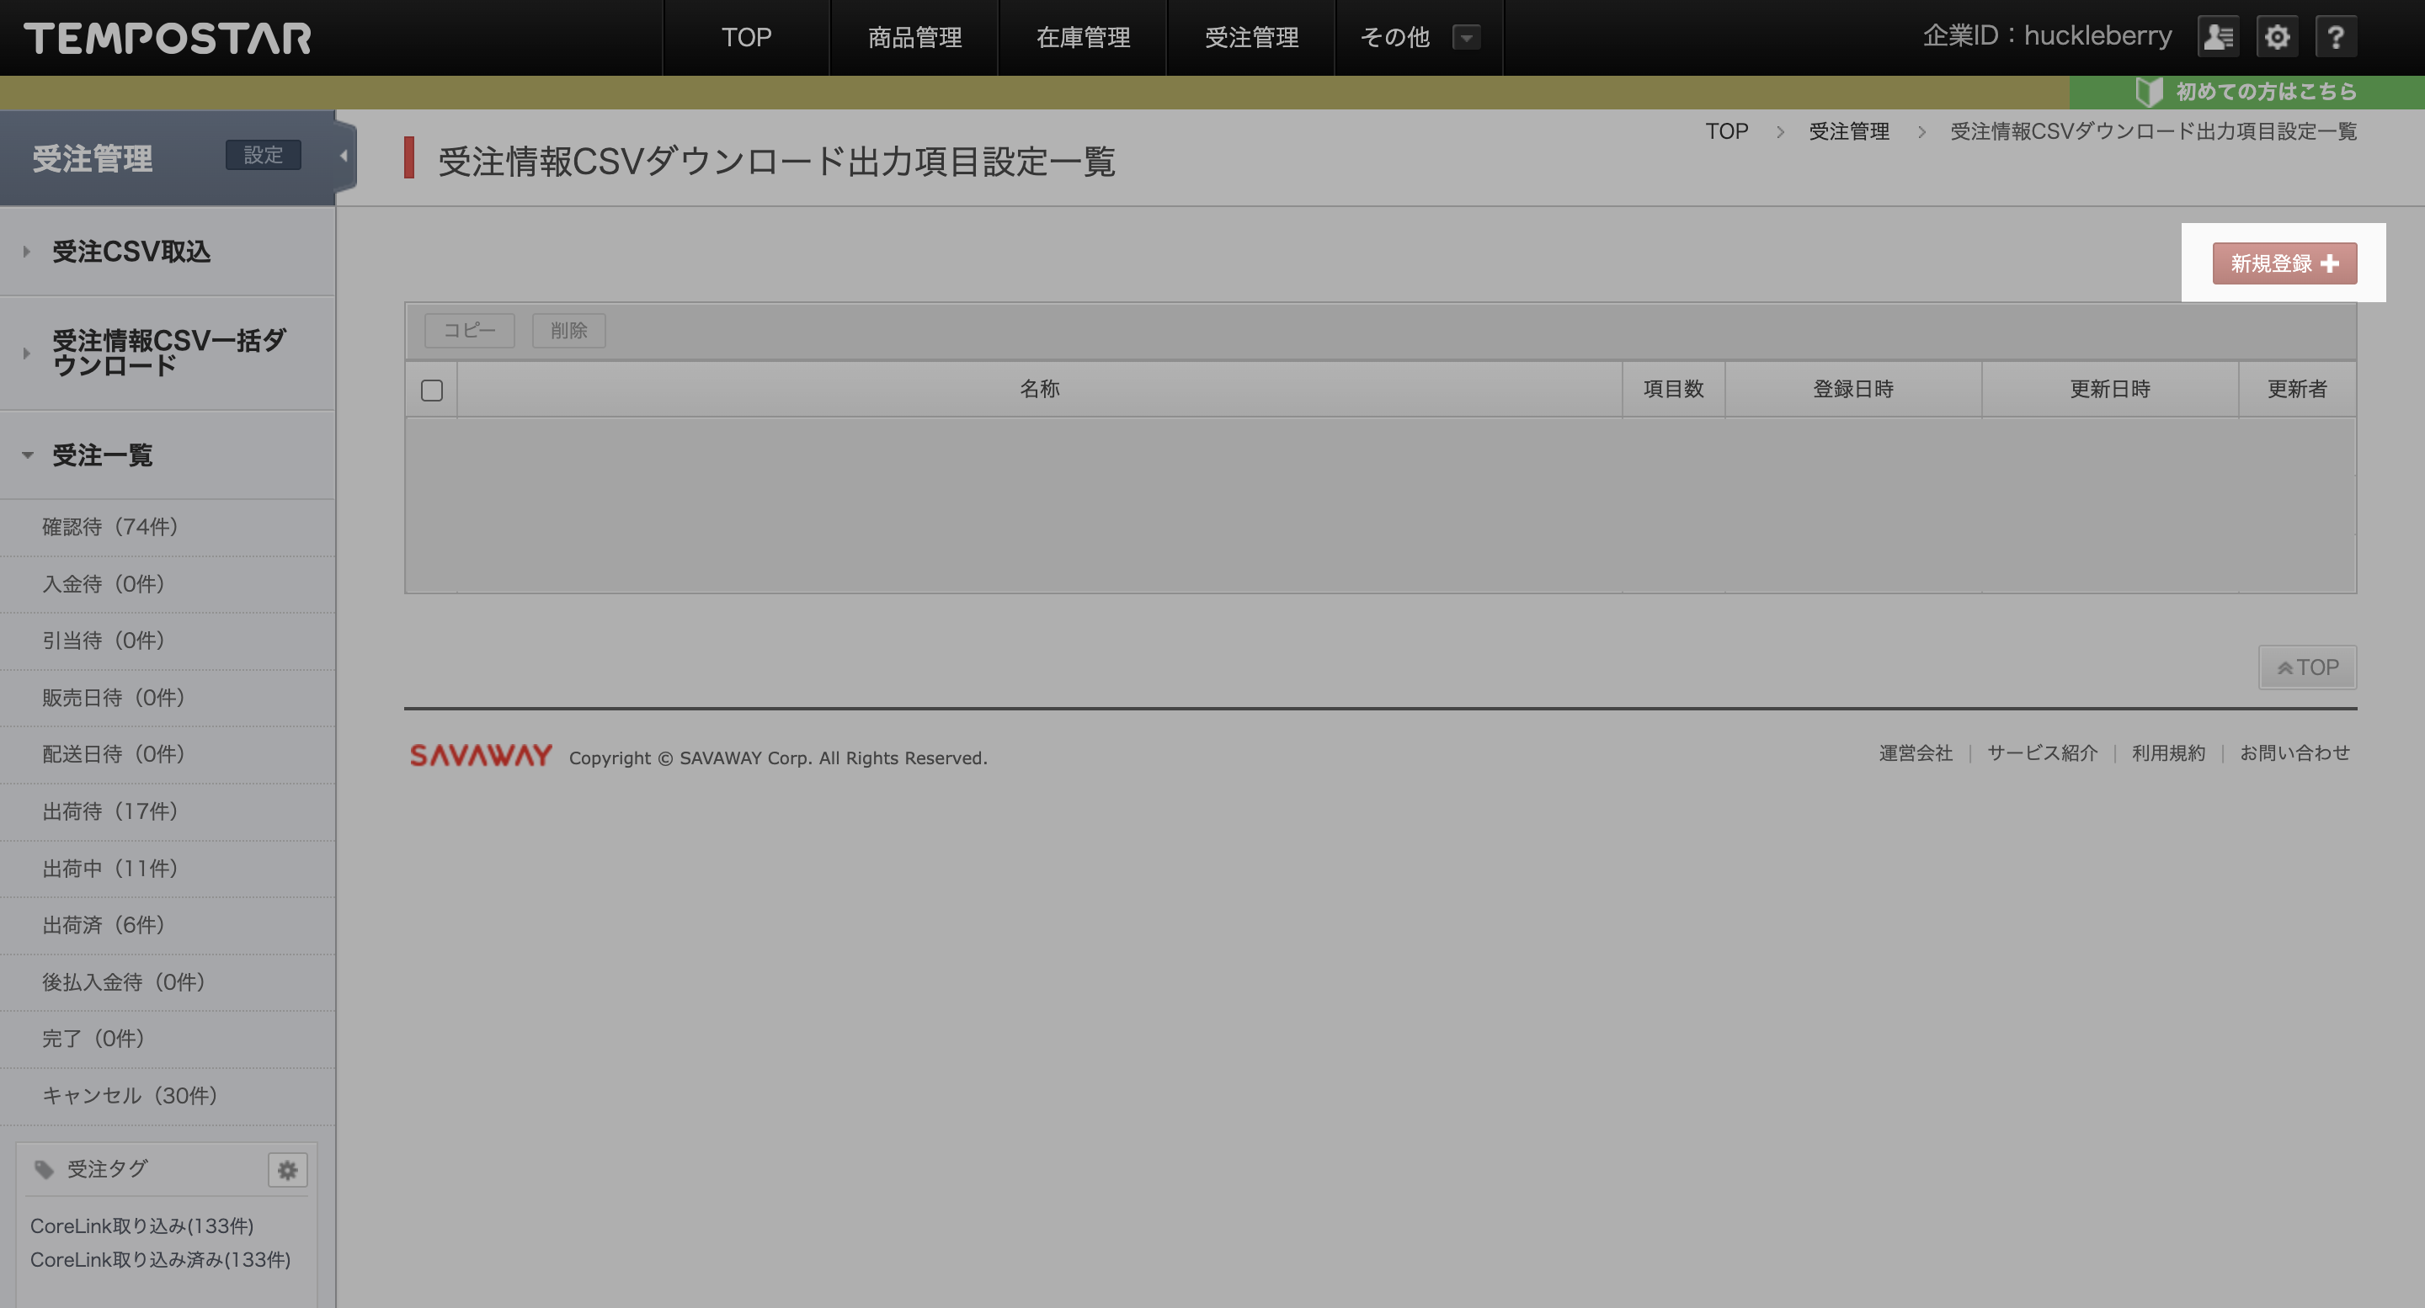This screenshot has width=2425, height=1308.
Task: Click the 新規登録 button
Action: click(x=2284, y=263)
